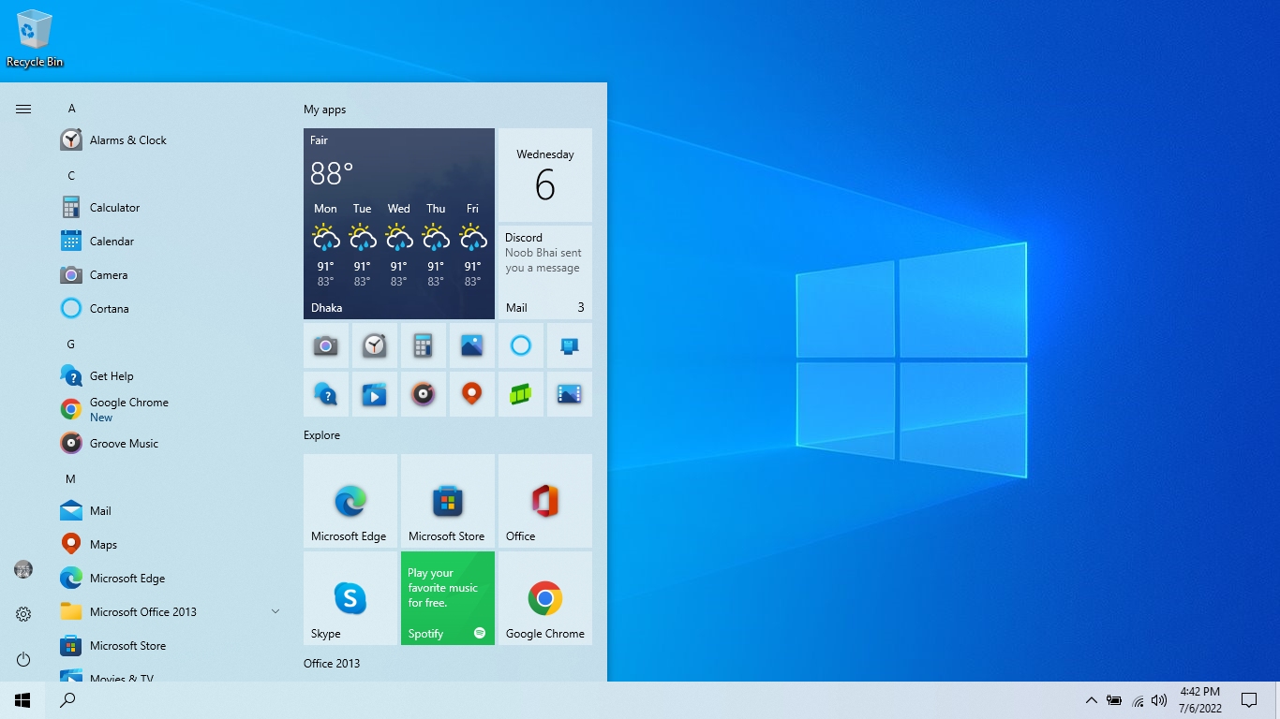Screen dimensions: 1280x719
Task: Open the Get Help tile
Action: [x=325, y=394]
